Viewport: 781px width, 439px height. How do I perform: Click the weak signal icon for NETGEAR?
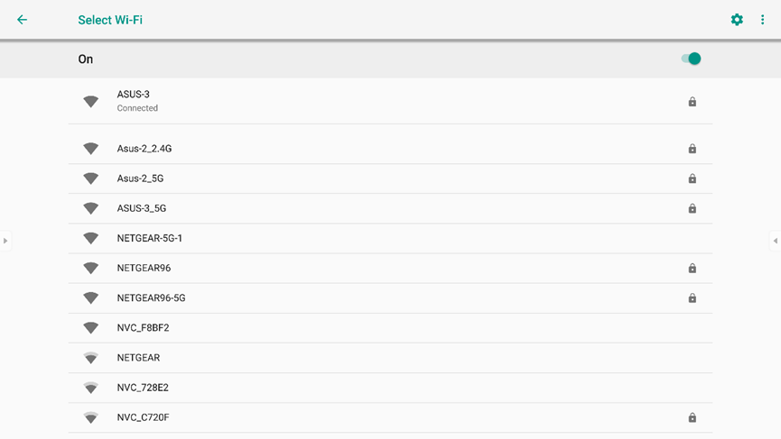[90, 358]
